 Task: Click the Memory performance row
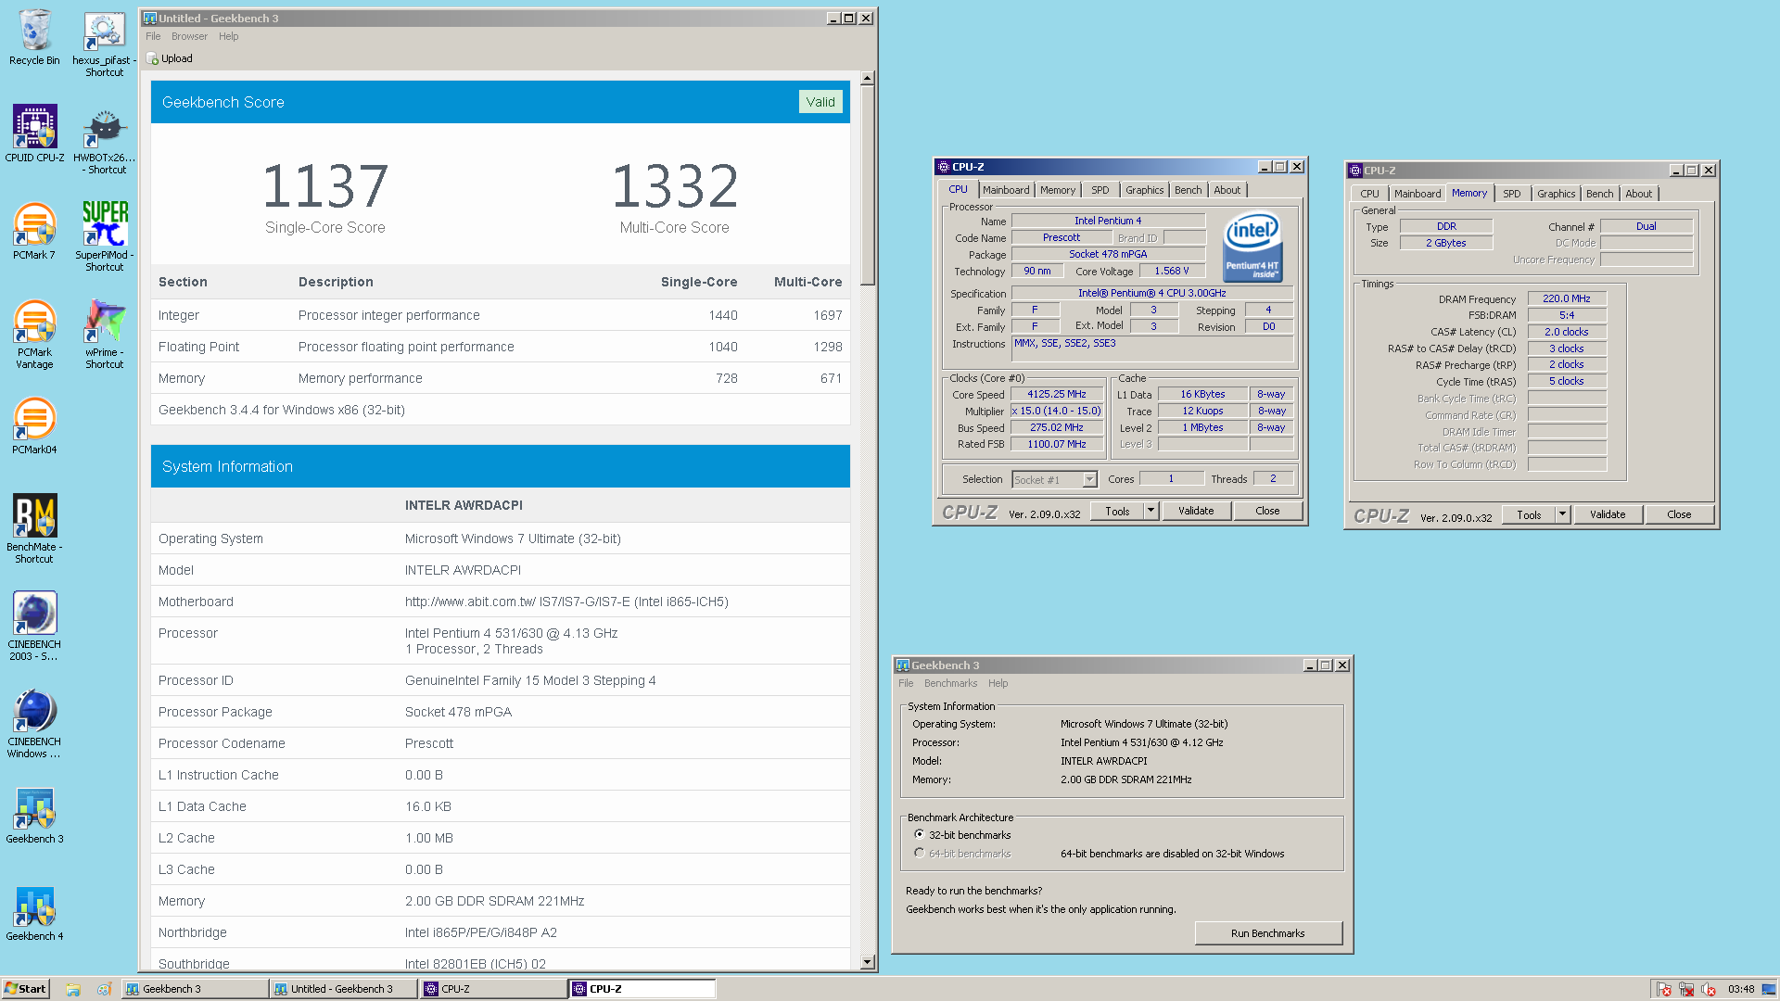click(501, 378)
